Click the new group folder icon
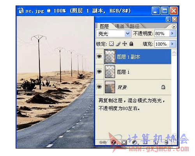This screenshot has height=156, width=195. tap(145, 142)
